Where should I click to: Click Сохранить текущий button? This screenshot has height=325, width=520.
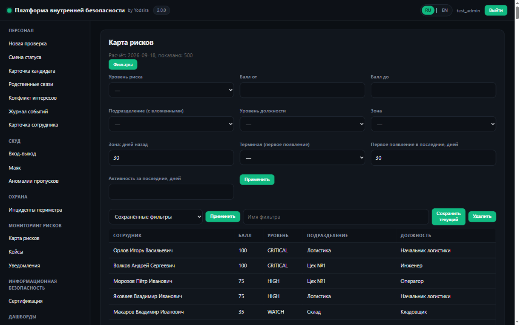[448, 217]
